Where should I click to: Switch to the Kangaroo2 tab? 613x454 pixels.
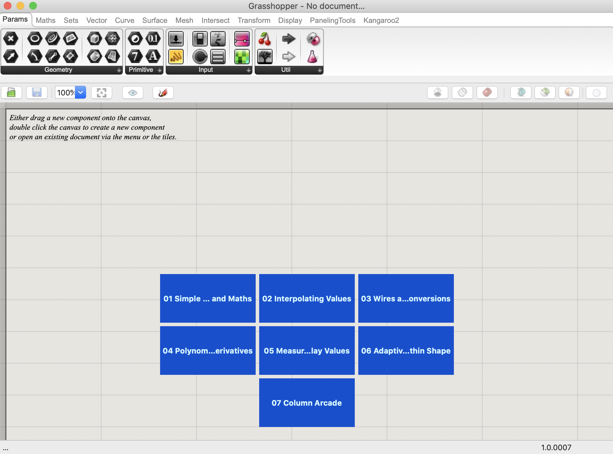pyautogui.click(x=381, y=20)
